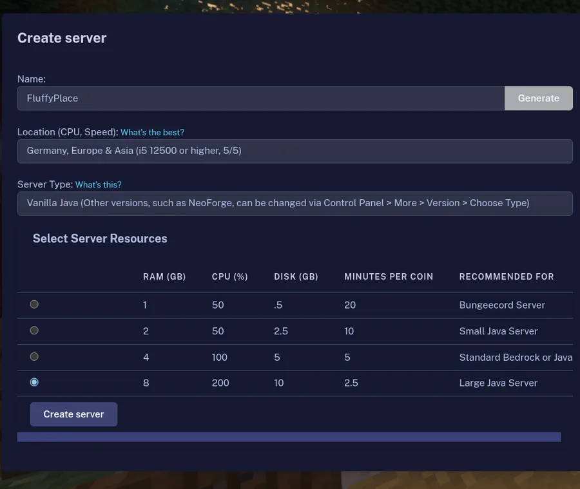Click the Large Java Server row label
Screen dimensions: 580x489
498,383
